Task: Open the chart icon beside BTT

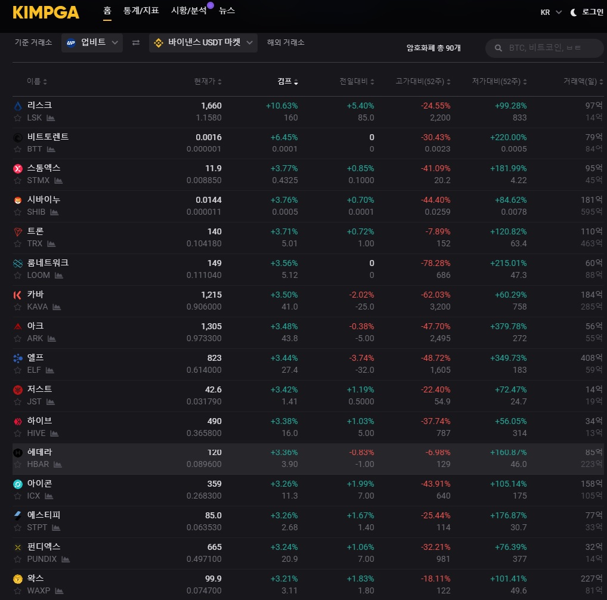Action: [x=51, y=149]
